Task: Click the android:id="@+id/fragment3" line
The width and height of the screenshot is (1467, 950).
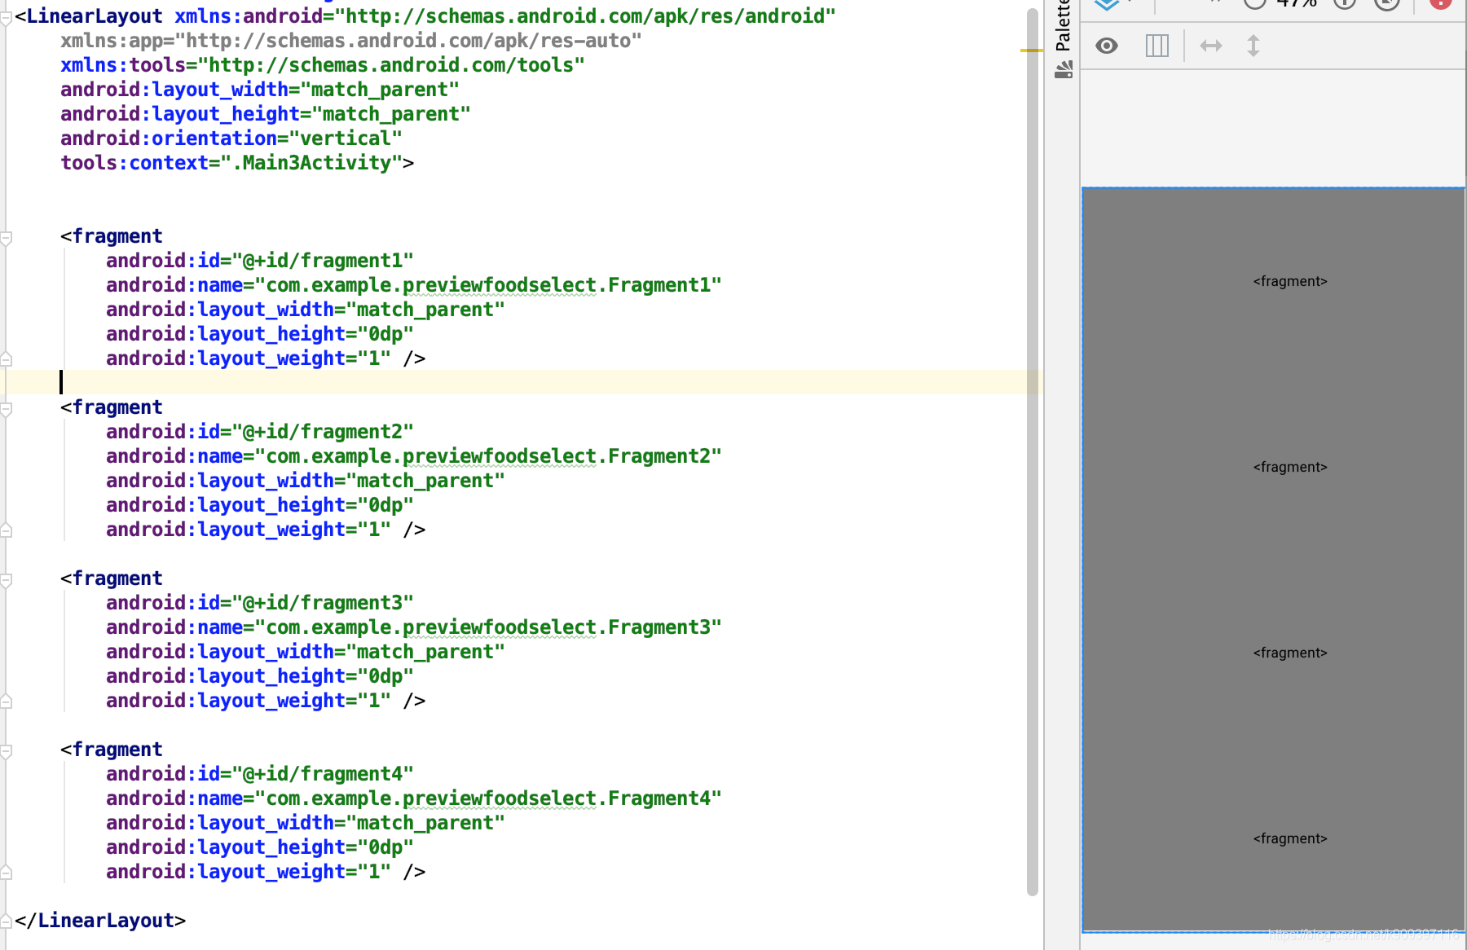Action: (x=260, y=603)
